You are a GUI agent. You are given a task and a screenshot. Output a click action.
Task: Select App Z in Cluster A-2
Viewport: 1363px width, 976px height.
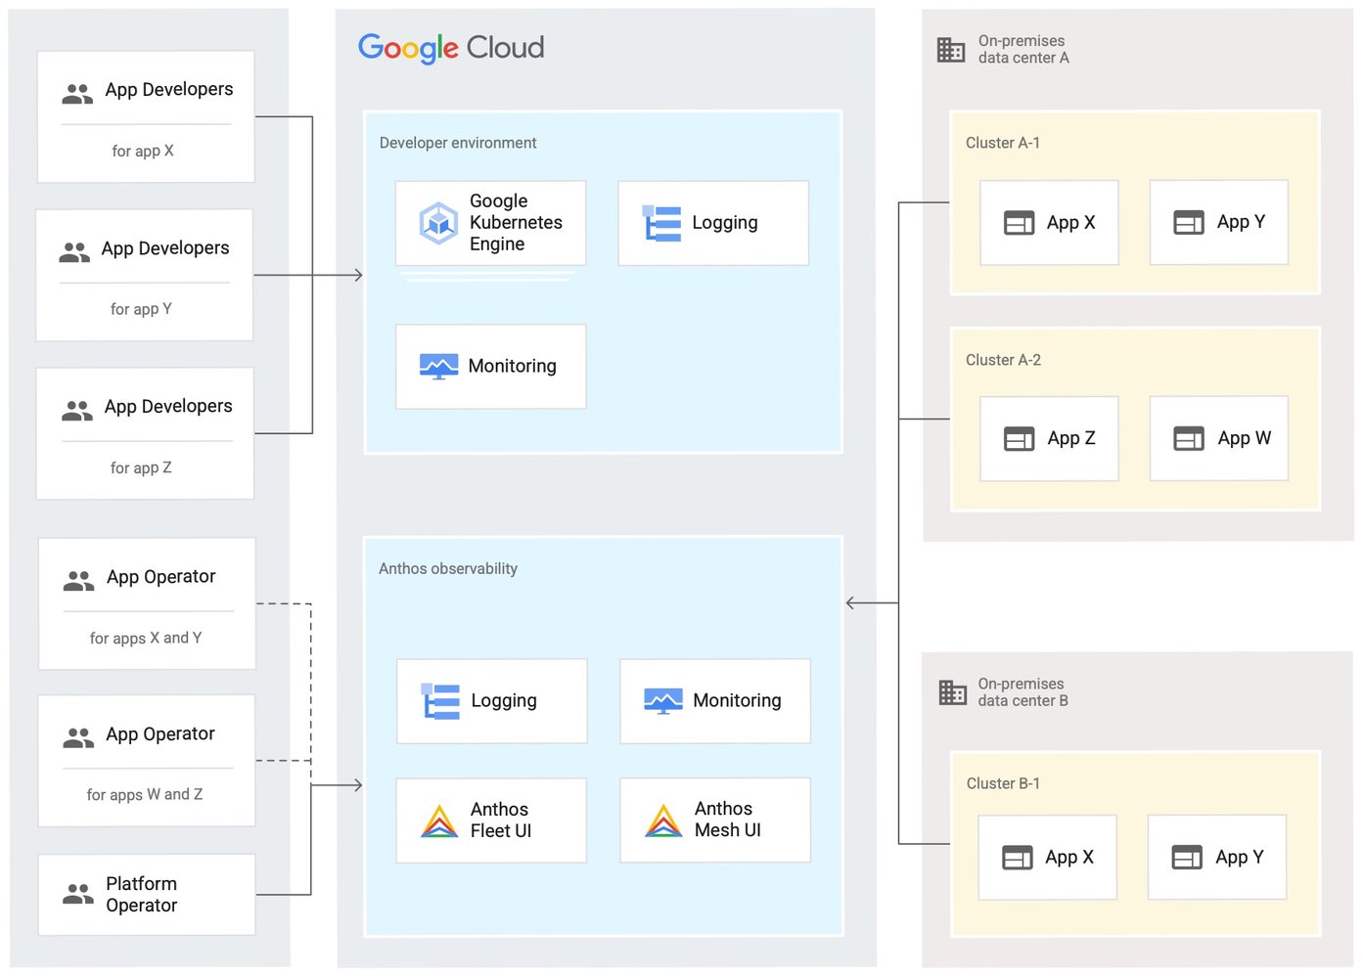pyautogui.click(x=1048, y=438)
